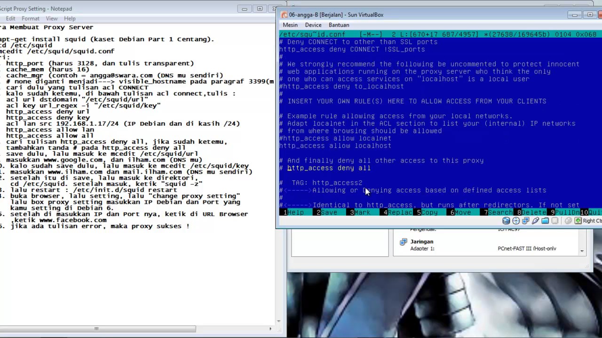Click the optical CD/DVD drive status icon
Viewport: 602px width, 338px height.
pos(516,221)
